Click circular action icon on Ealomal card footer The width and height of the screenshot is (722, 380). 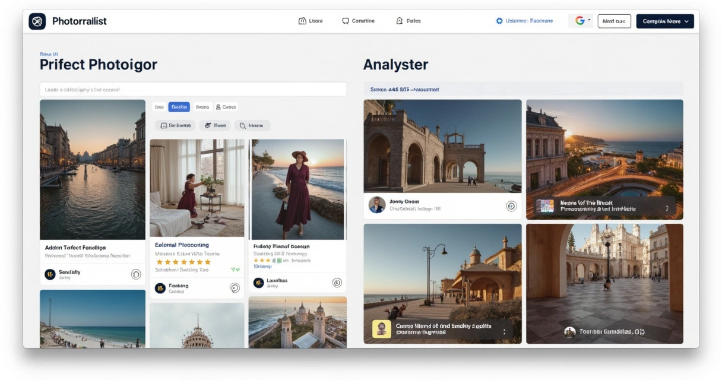pyautogui.click(x=235, y=288)
